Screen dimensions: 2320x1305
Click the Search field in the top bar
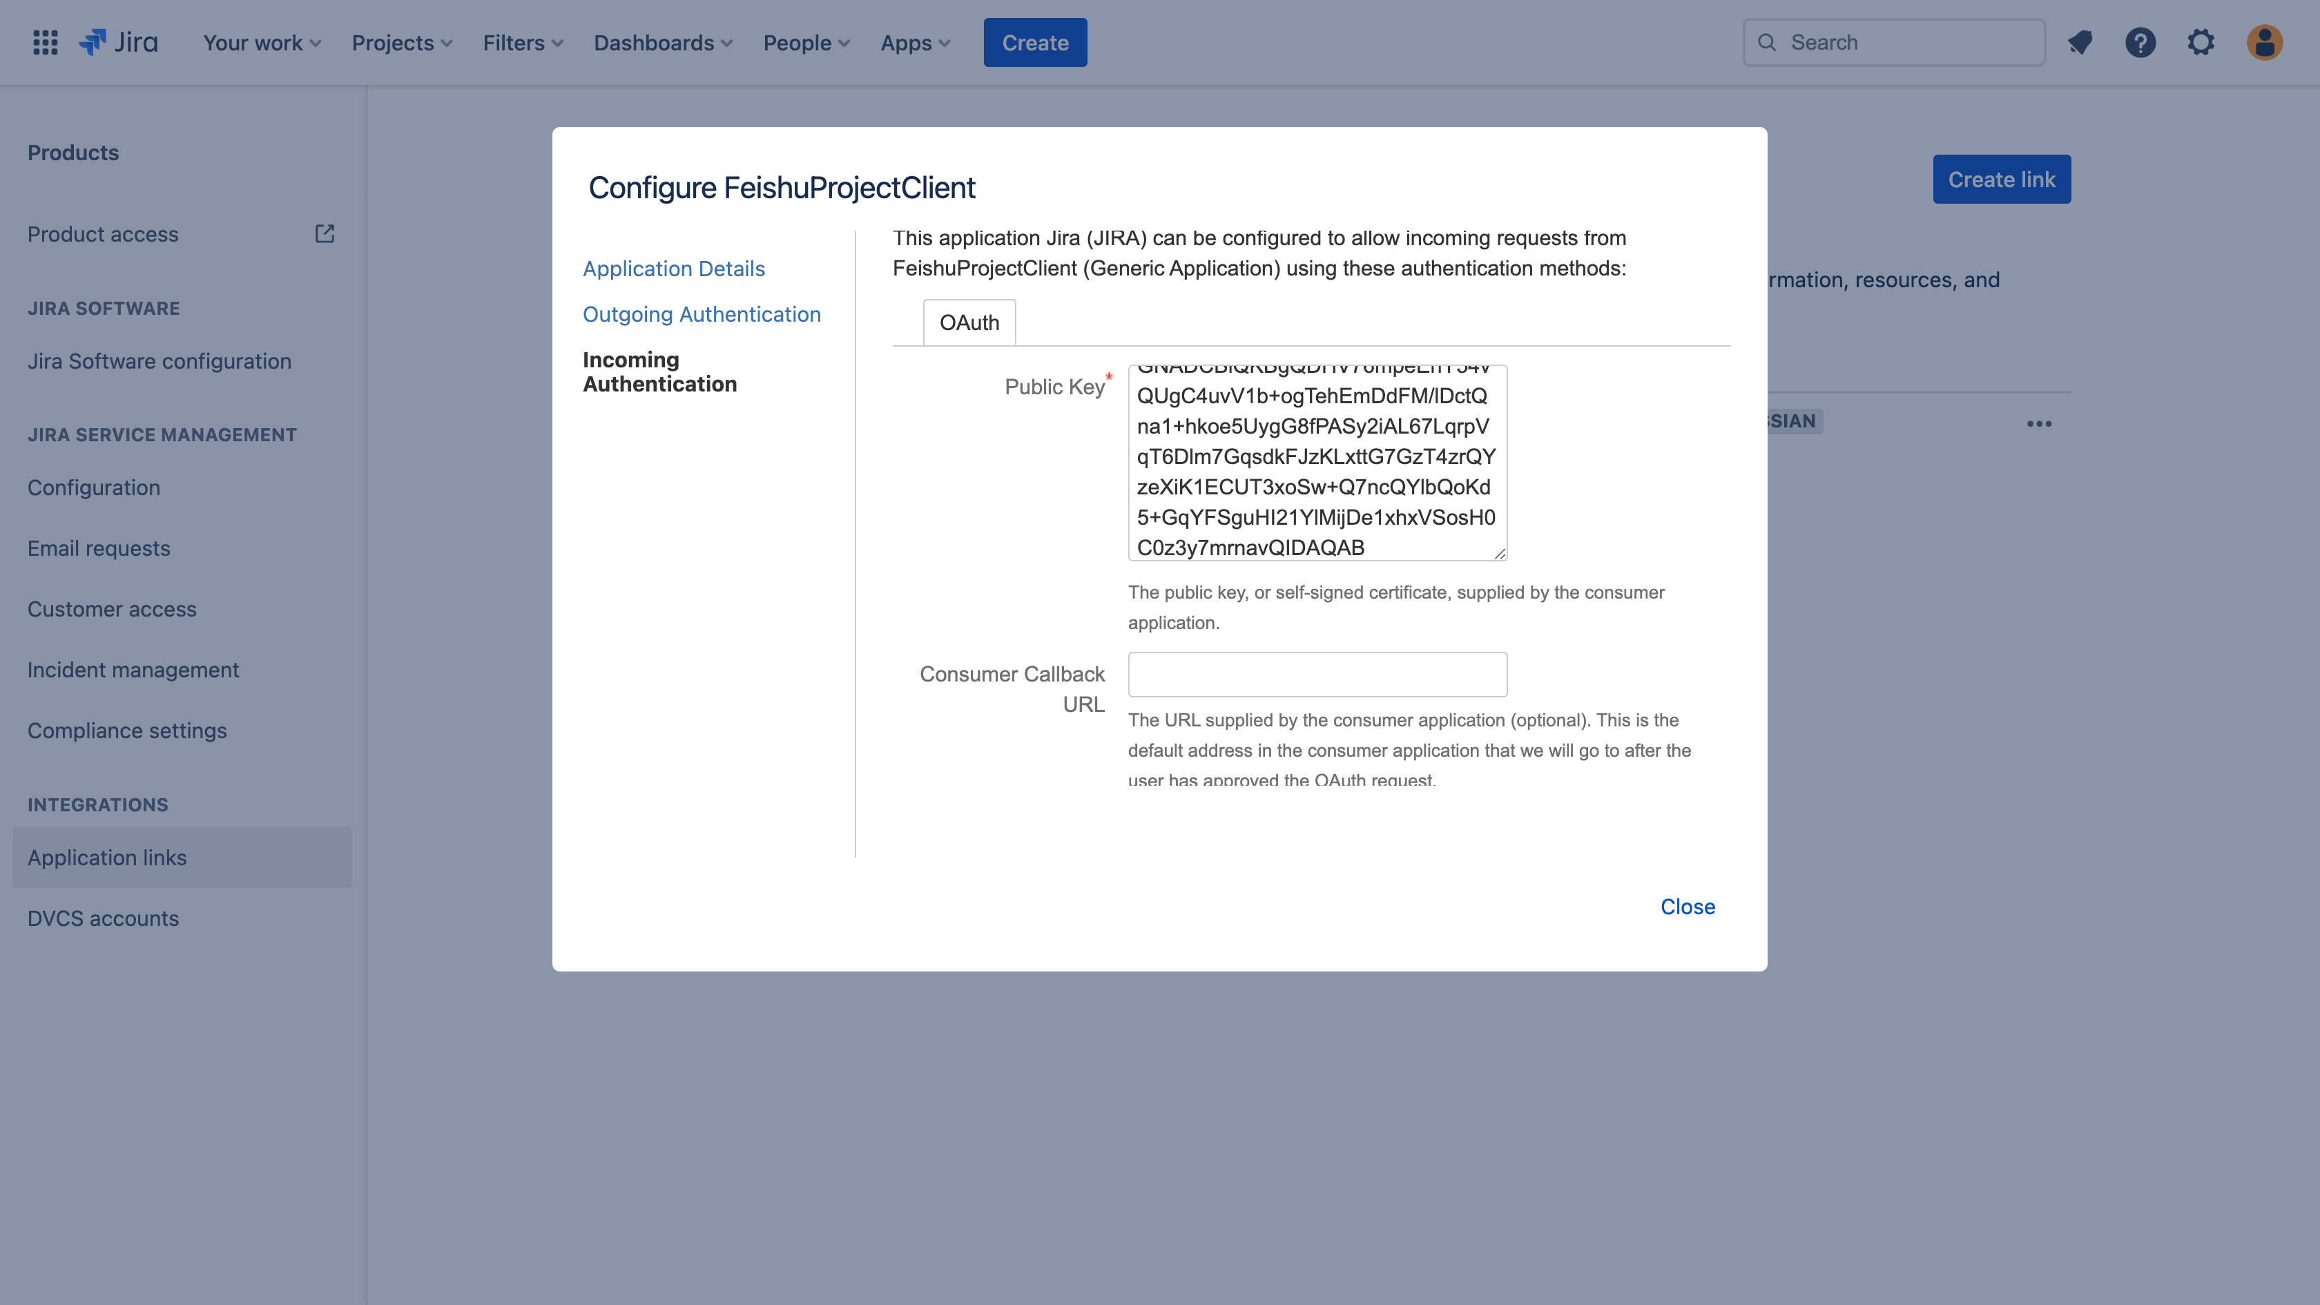tap(1894, 42)
